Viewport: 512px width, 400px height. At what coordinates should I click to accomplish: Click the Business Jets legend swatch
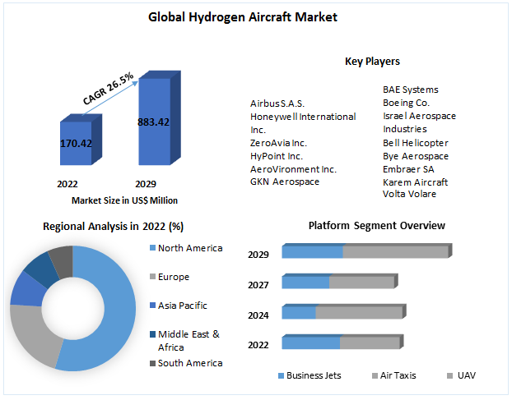281,375
